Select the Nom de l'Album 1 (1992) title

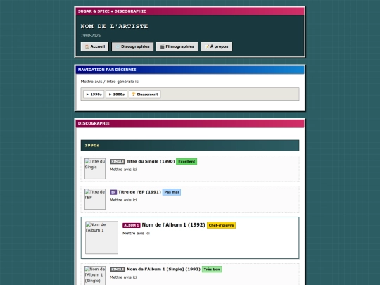(x=173, y=225)
